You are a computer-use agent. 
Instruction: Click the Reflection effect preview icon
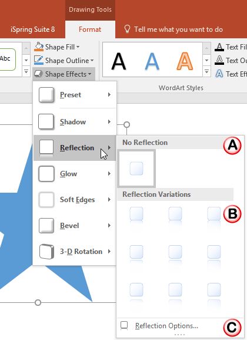click(46, 148)
